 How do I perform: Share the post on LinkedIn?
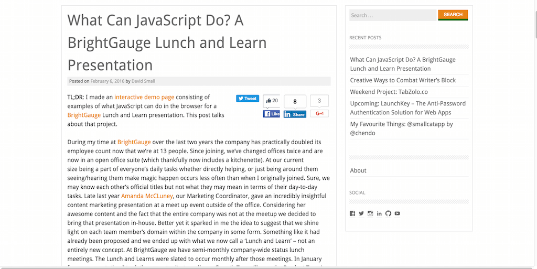pyautogui.click(x=295, y=114)
